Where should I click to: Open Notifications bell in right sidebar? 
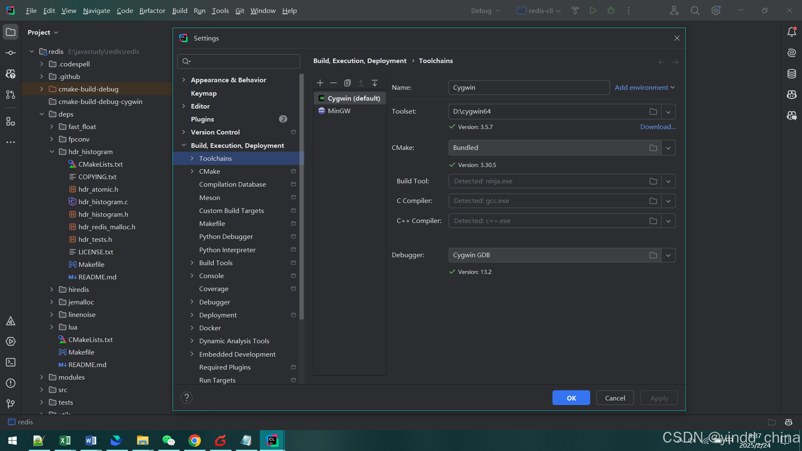(792, 32)
